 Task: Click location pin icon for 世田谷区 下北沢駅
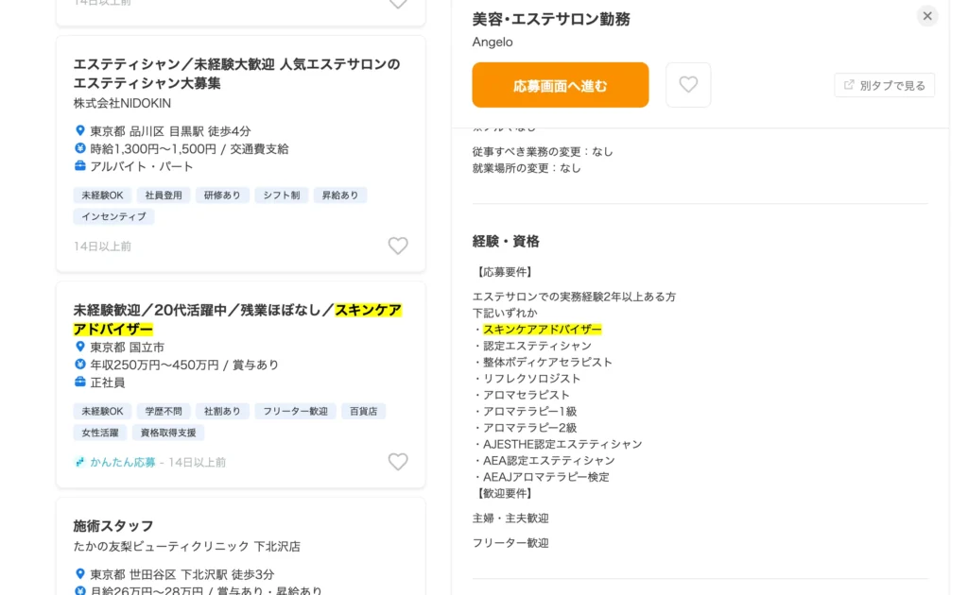(80, 574)
